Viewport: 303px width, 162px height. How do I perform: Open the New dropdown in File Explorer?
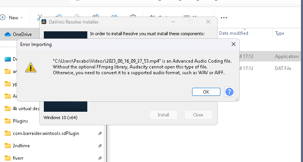[x=12, y=17]
